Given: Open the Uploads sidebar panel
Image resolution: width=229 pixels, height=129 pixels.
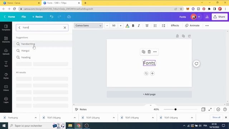Looking at the screenshot, I should [6, 52].
